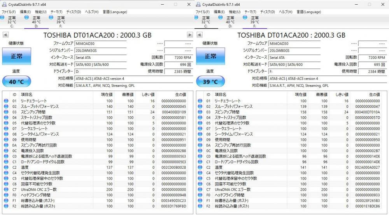Open 機能(U) menu in left window
Image resolution: width=389 pixels, height=215 pixels.
(41, 12)
